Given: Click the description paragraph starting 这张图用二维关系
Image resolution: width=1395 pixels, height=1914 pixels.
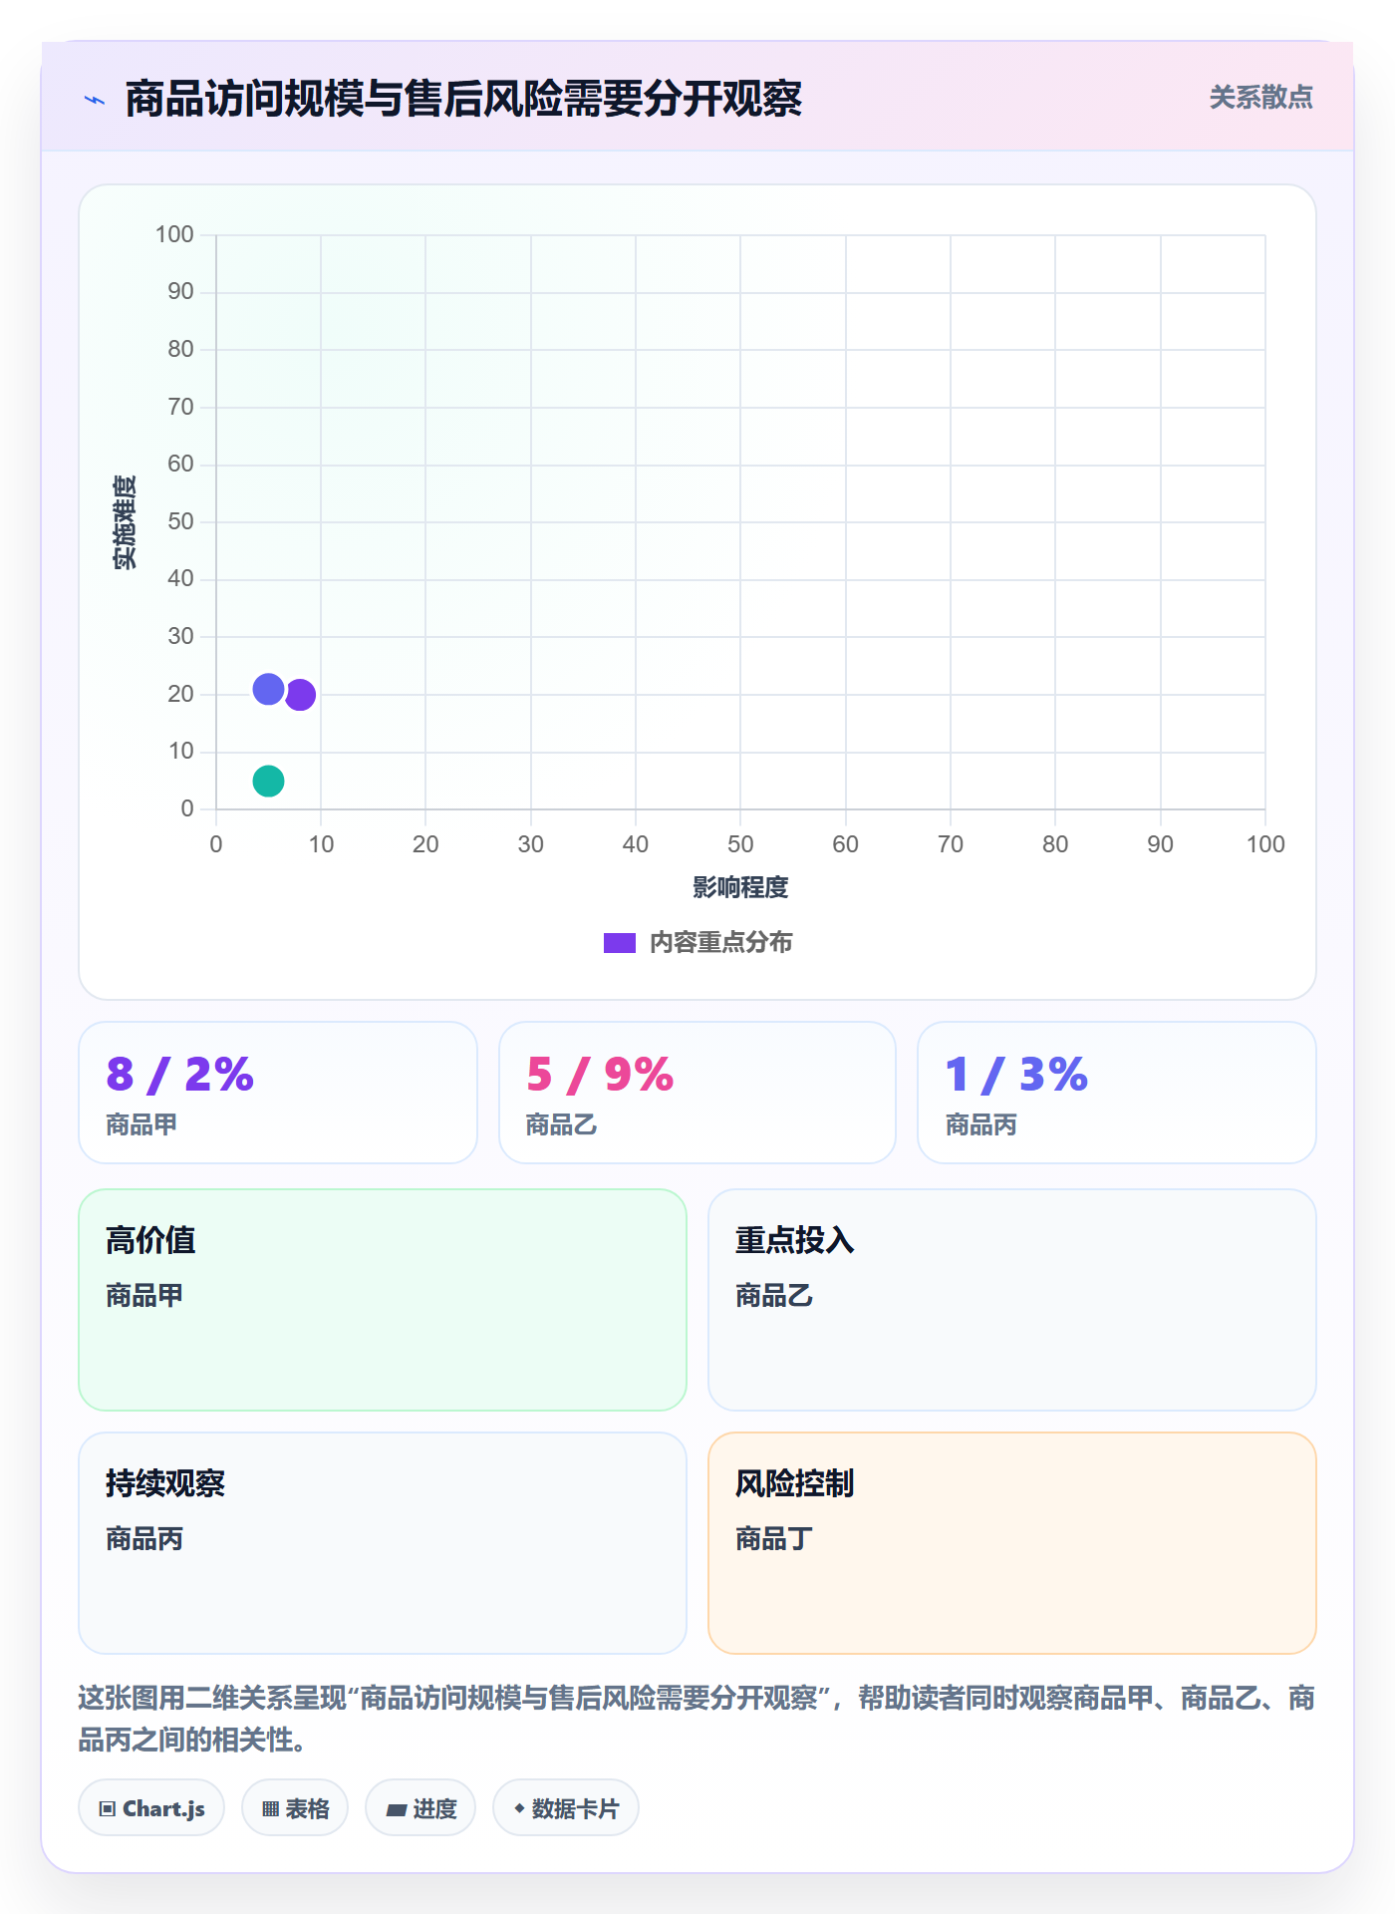Looking at the screenshot, I should pos(697,1719).
